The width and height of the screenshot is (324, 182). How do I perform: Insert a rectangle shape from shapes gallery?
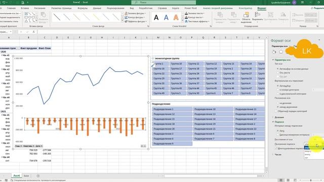pyautogui.click(x=26, y=17)
